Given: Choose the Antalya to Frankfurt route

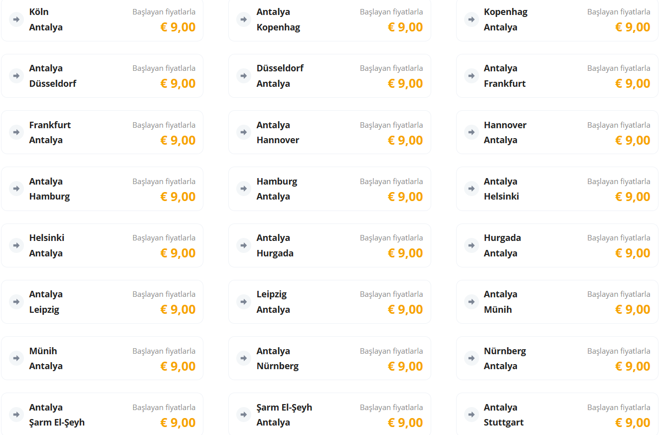Looking at the screenshot, I should 557,76.
